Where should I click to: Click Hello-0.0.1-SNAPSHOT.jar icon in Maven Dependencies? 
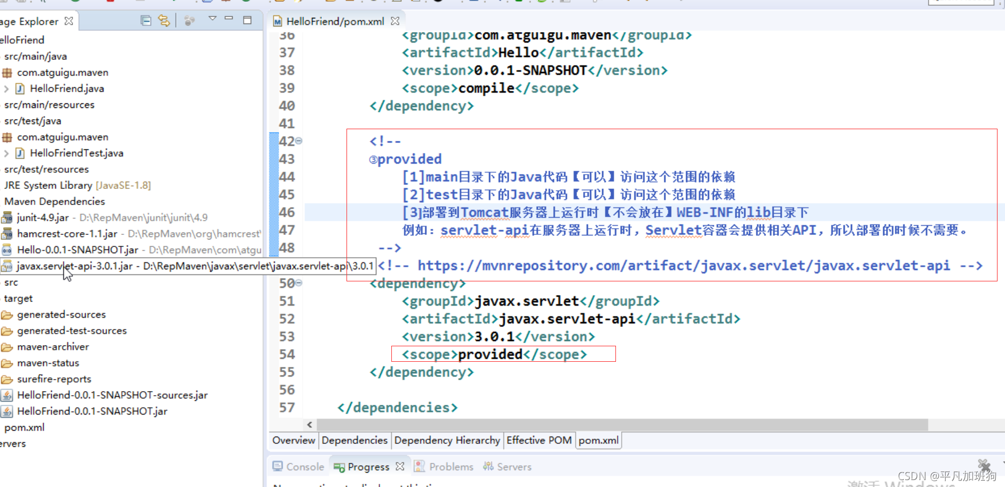pyautogui.click(x=7, y=250)
